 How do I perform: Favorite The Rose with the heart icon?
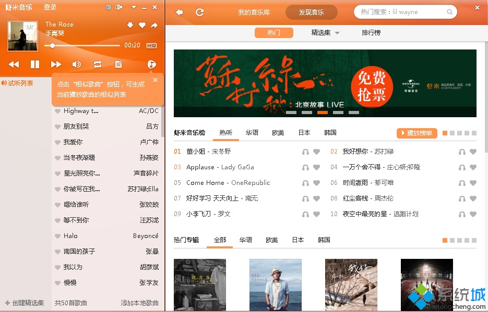coord(142,25)
